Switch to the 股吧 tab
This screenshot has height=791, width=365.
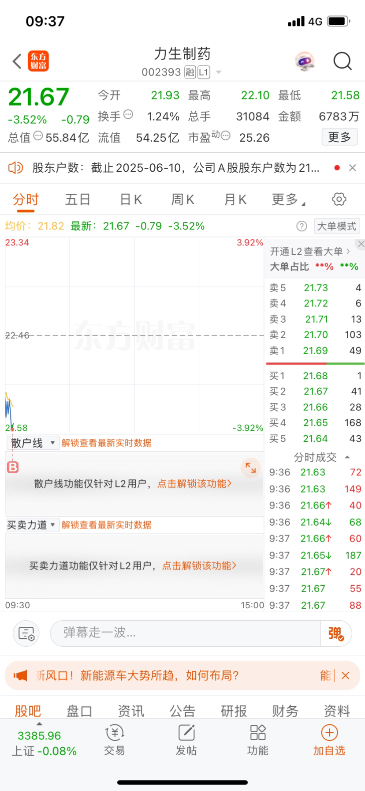pyautogui.click(x=27, y=711)
